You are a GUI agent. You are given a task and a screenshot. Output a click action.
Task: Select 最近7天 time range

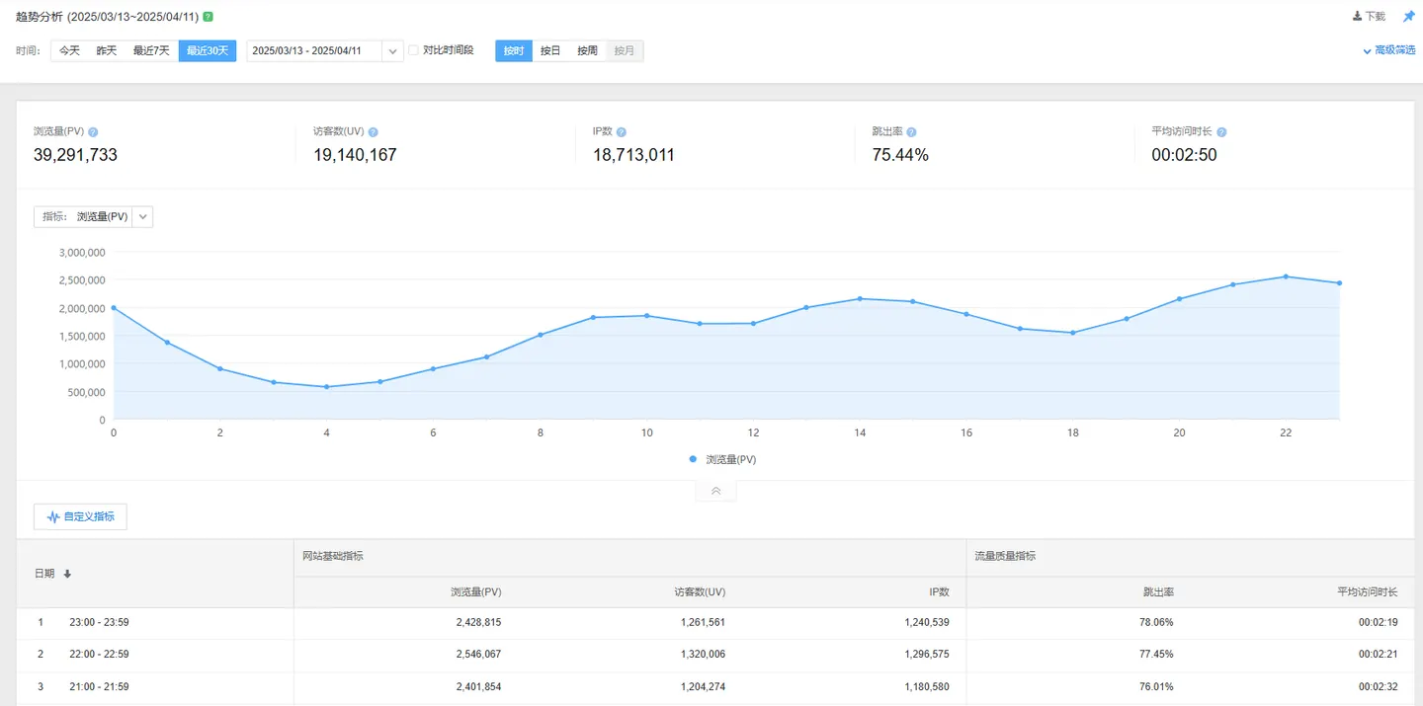coord(151,50)
